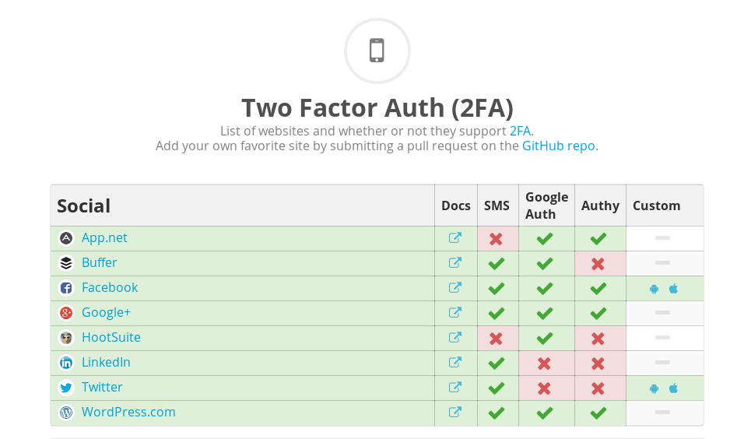Click the Google+ logo icon
This screenshot has height=439, width=751.
[x=66, y=312]
